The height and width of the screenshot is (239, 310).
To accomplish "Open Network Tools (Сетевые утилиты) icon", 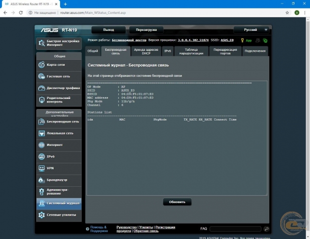I will click(x=42, y=215).
